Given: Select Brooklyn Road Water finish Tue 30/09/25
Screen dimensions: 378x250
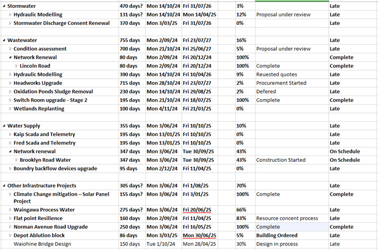Looking at the screenshot, I should point(198,160).
